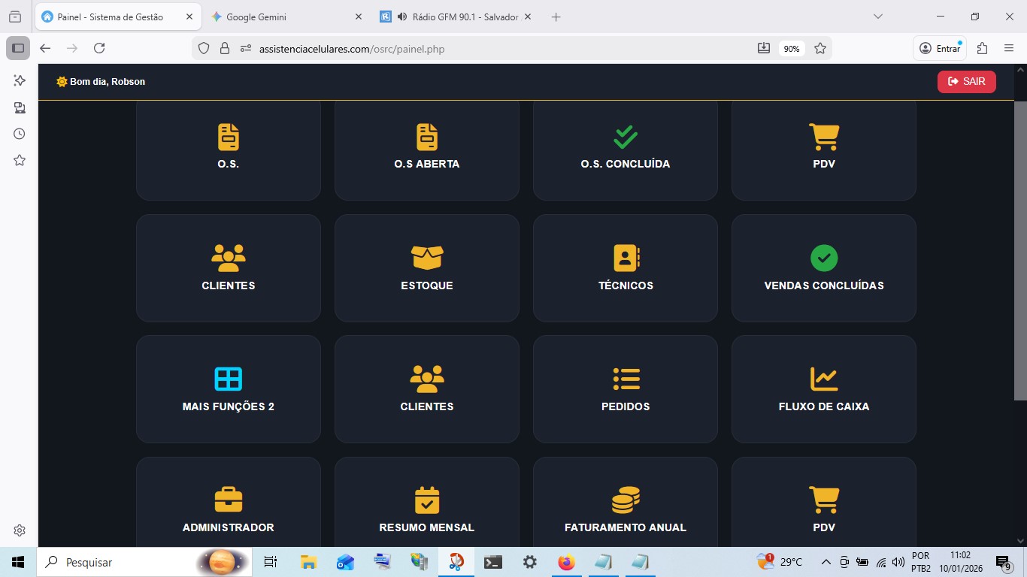Screen dimensions: 1027x577
Task: Click Vendas Concluídas green circle icon
Action: 824,258
